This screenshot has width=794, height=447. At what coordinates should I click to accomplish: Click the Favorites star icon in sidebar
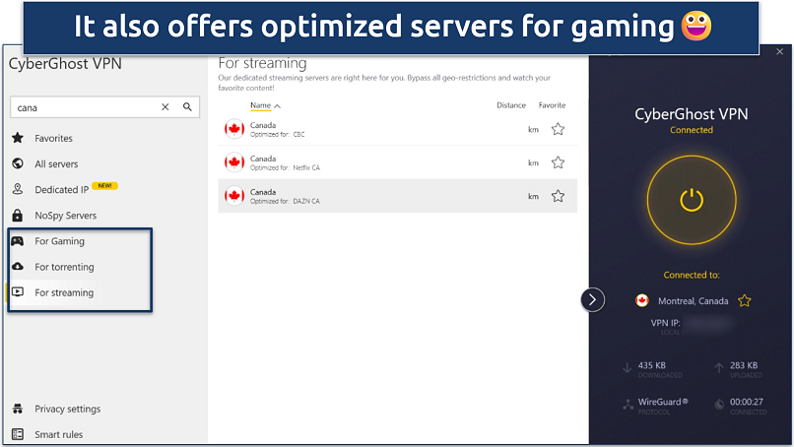[18, 138]
